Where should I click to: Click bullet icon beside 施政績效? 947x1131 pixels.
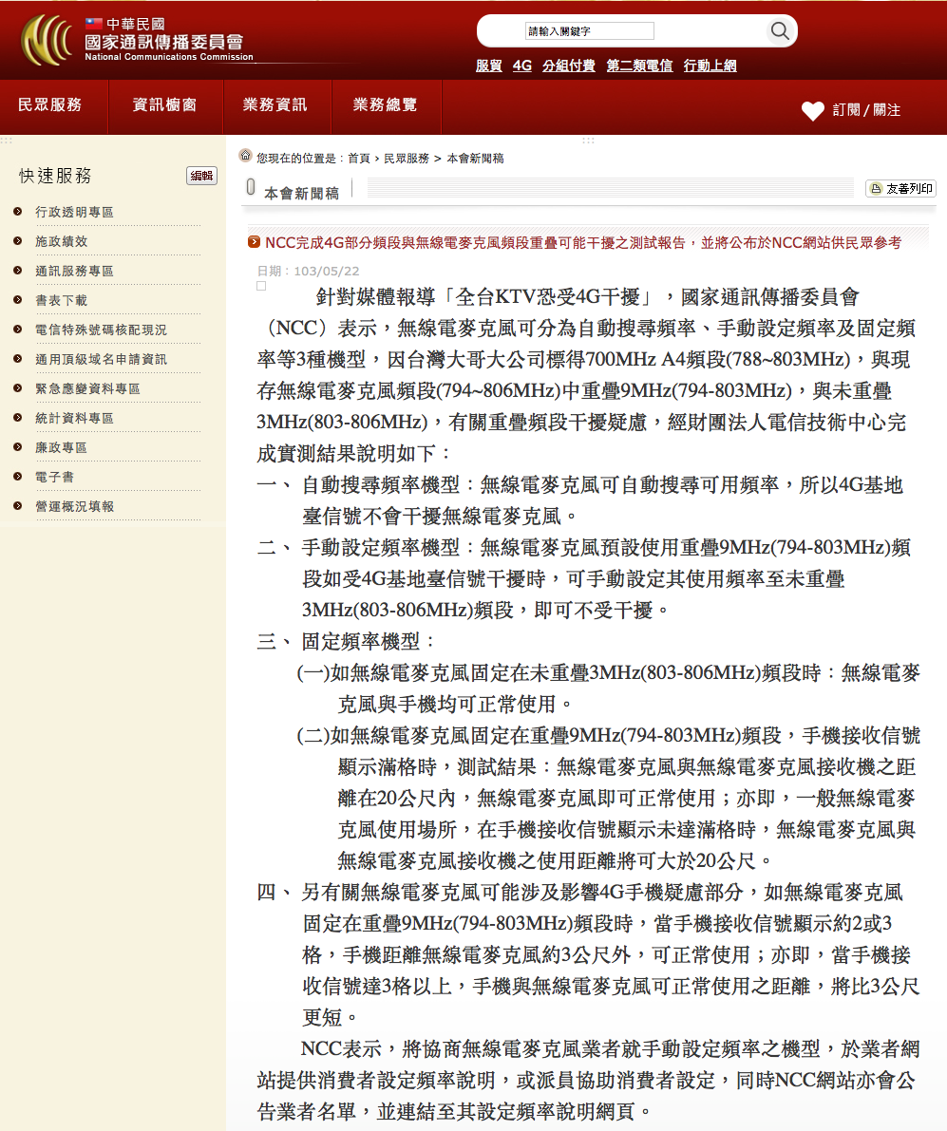(x=18, y=241)
